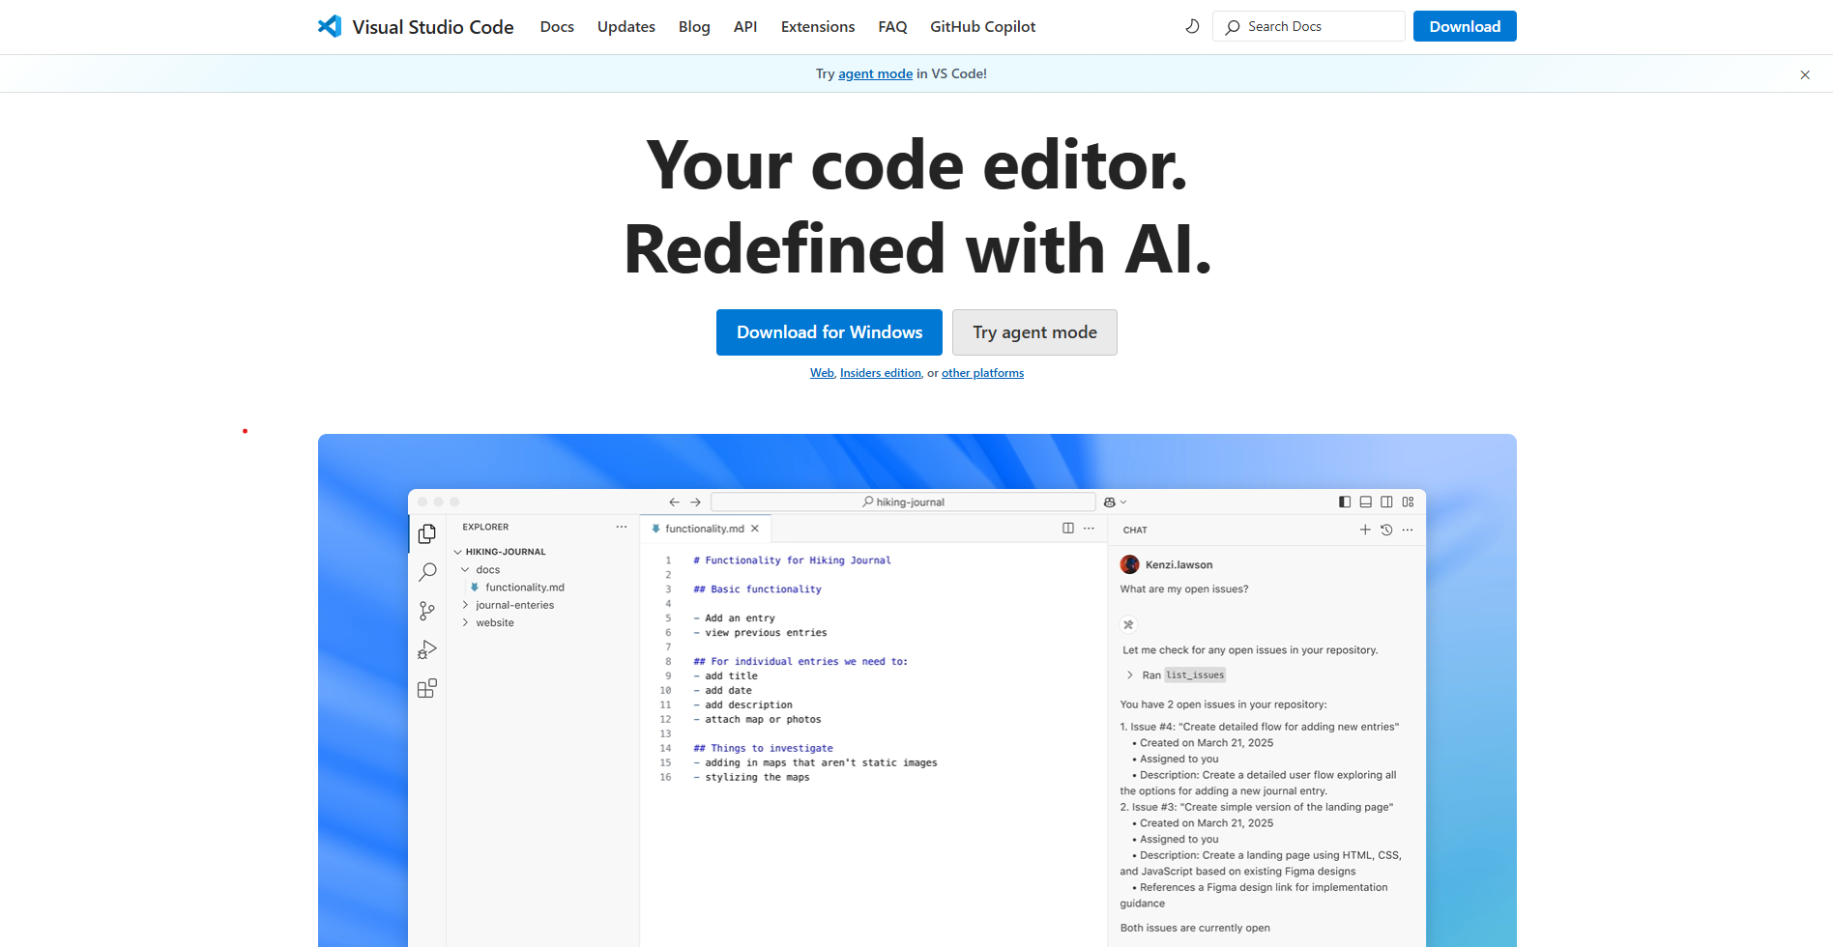Open the Explorer more actions ellipsis
Screen dimensions: 1833x947
622,527
